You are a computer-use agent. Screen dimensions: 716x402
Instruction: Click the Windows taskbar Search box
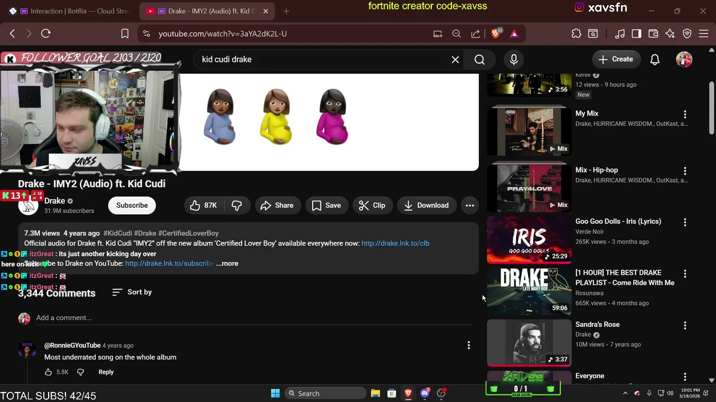click(x=325, y=393)
